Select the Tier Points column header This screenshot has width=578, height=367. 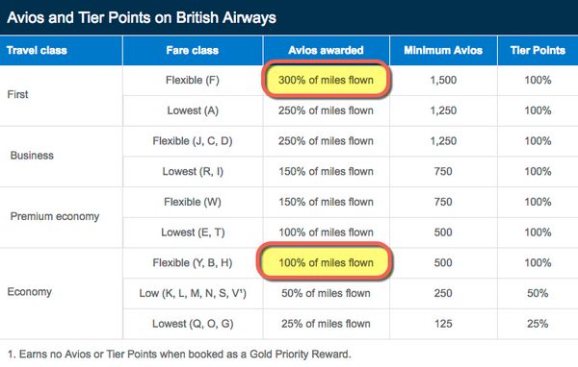(538, 50)
